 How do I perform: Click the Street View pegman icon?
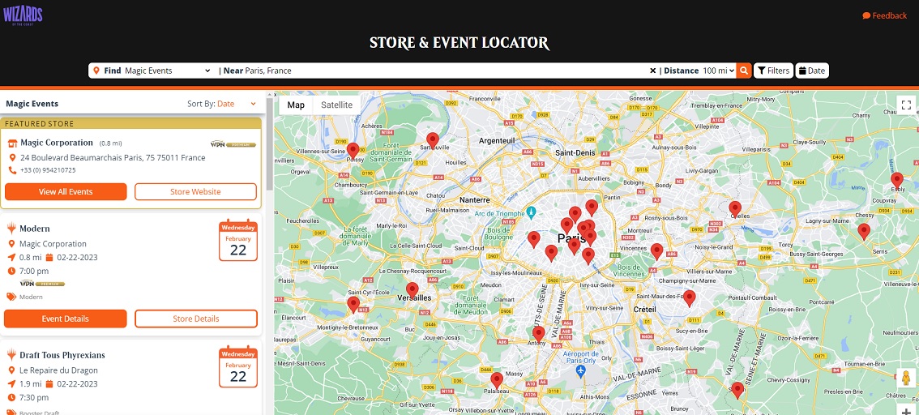(x=906, y=379)
